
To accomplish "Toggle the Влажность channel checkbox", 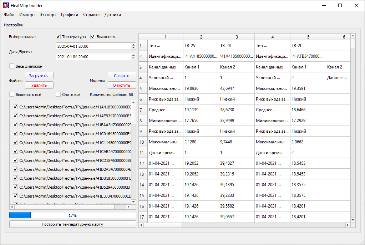I will pos(93,36).
